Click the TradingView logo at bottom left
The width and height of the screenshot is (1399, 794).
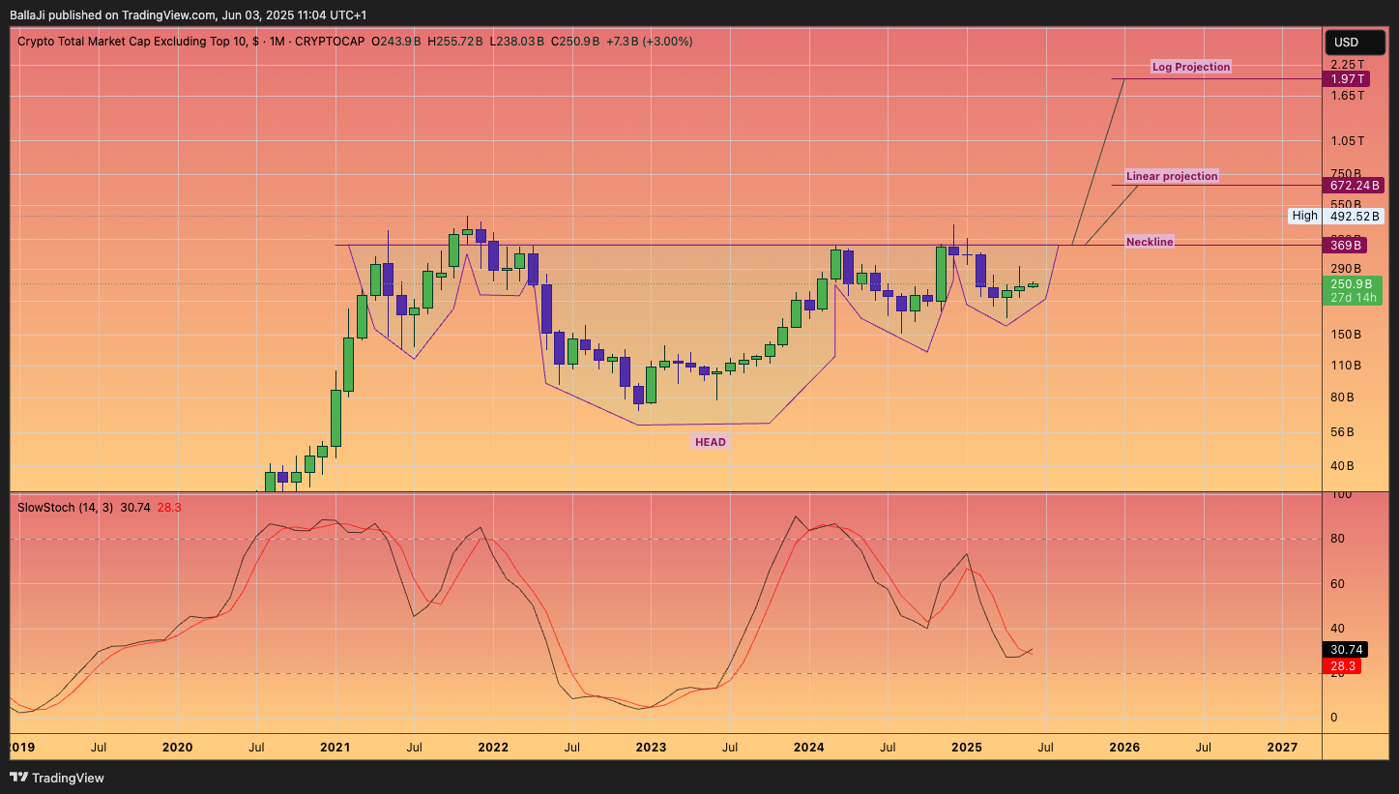[57, 778]
